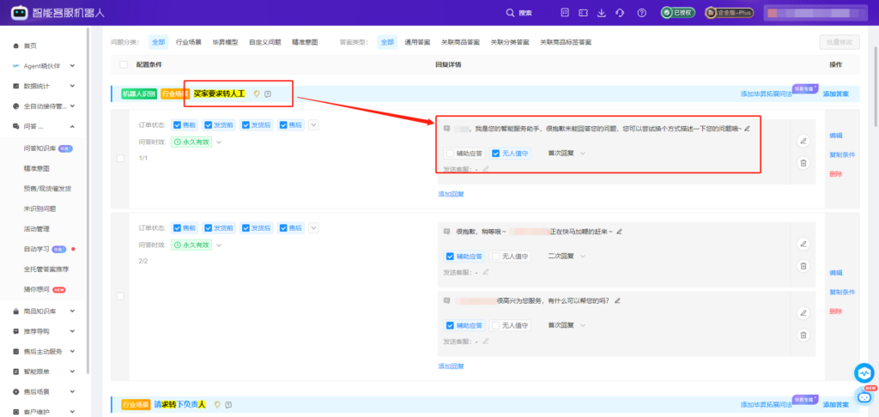Image resolution: width=879 pixels, height=417 pixels.
Task: Expand the Agent晓伙伴 sidebar menu
Action: [72, 65]
